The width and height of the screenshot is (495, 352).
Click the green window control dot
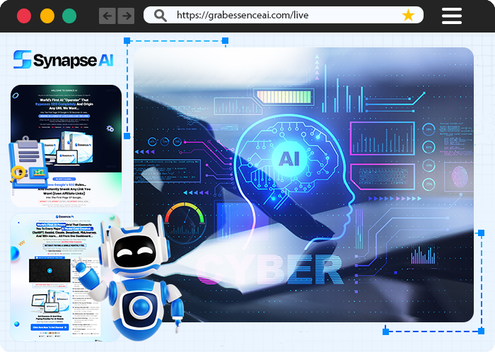click(69, 16)
